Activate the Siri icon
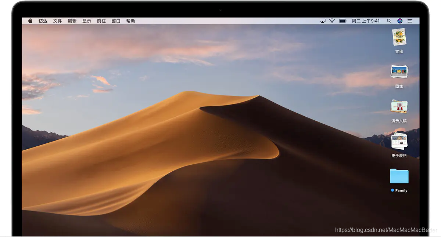The height and width of the screenshot is (237, 441). point(400,21)
